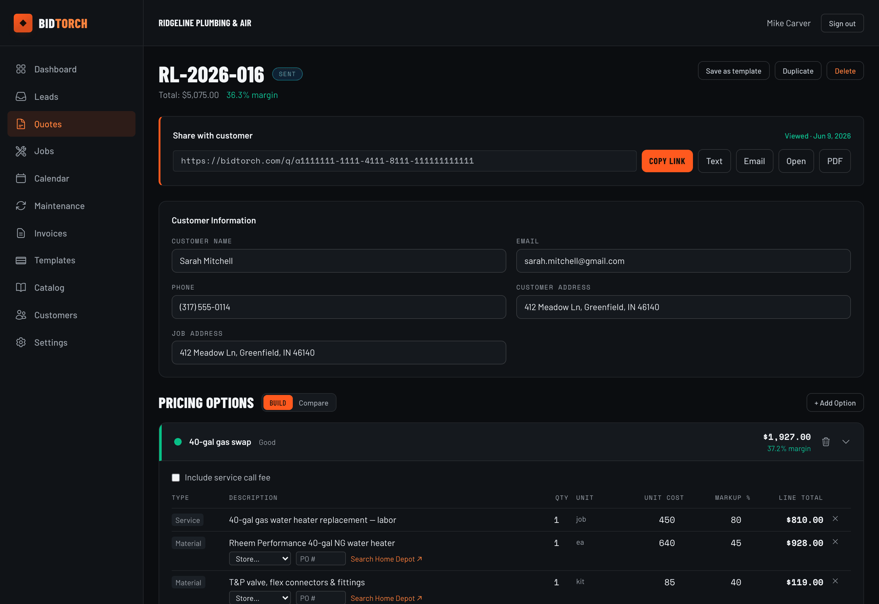Delete the 40-gal gas swap option via trash icon
Viewport: 879px width, 604px height.
click(x=826, y=442)
